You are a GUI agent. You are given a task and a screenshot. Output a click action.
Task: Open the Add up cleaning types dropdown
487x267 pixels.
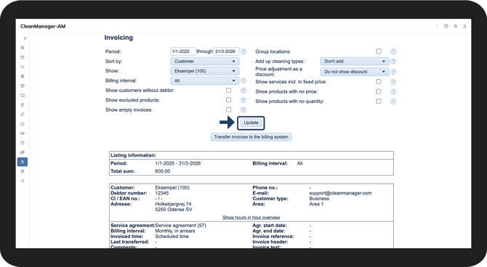[355, 62]
